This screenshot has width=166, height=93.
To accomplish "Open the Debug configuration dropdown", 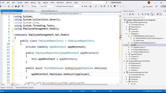I will pos(36,6).
